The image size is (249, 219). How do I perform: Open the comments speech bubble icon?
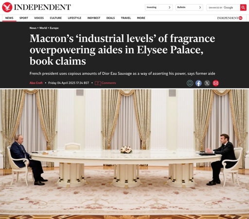(x=98, y=83)
